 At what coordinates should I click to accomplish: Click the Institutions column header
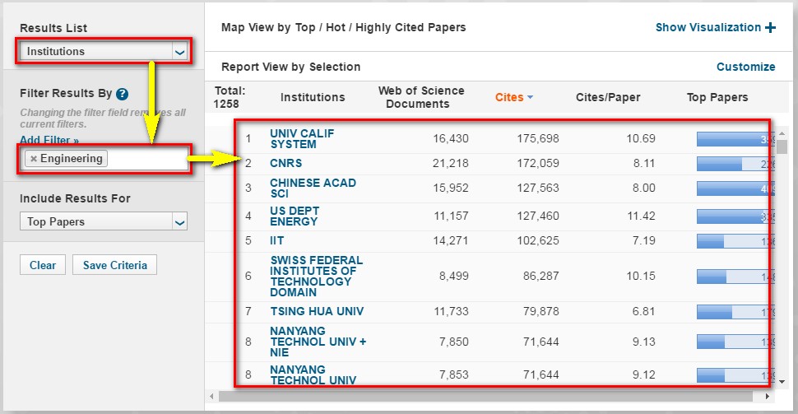(x=313, y=97)
